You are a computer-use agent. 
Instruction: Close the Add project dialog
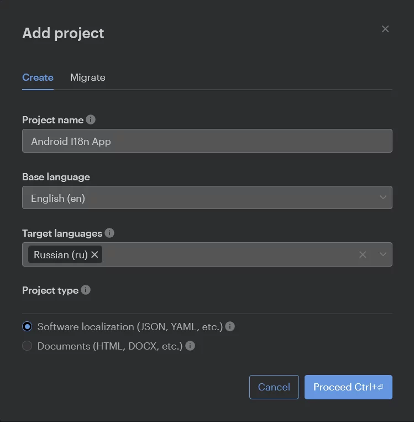(x=385, y=29)
